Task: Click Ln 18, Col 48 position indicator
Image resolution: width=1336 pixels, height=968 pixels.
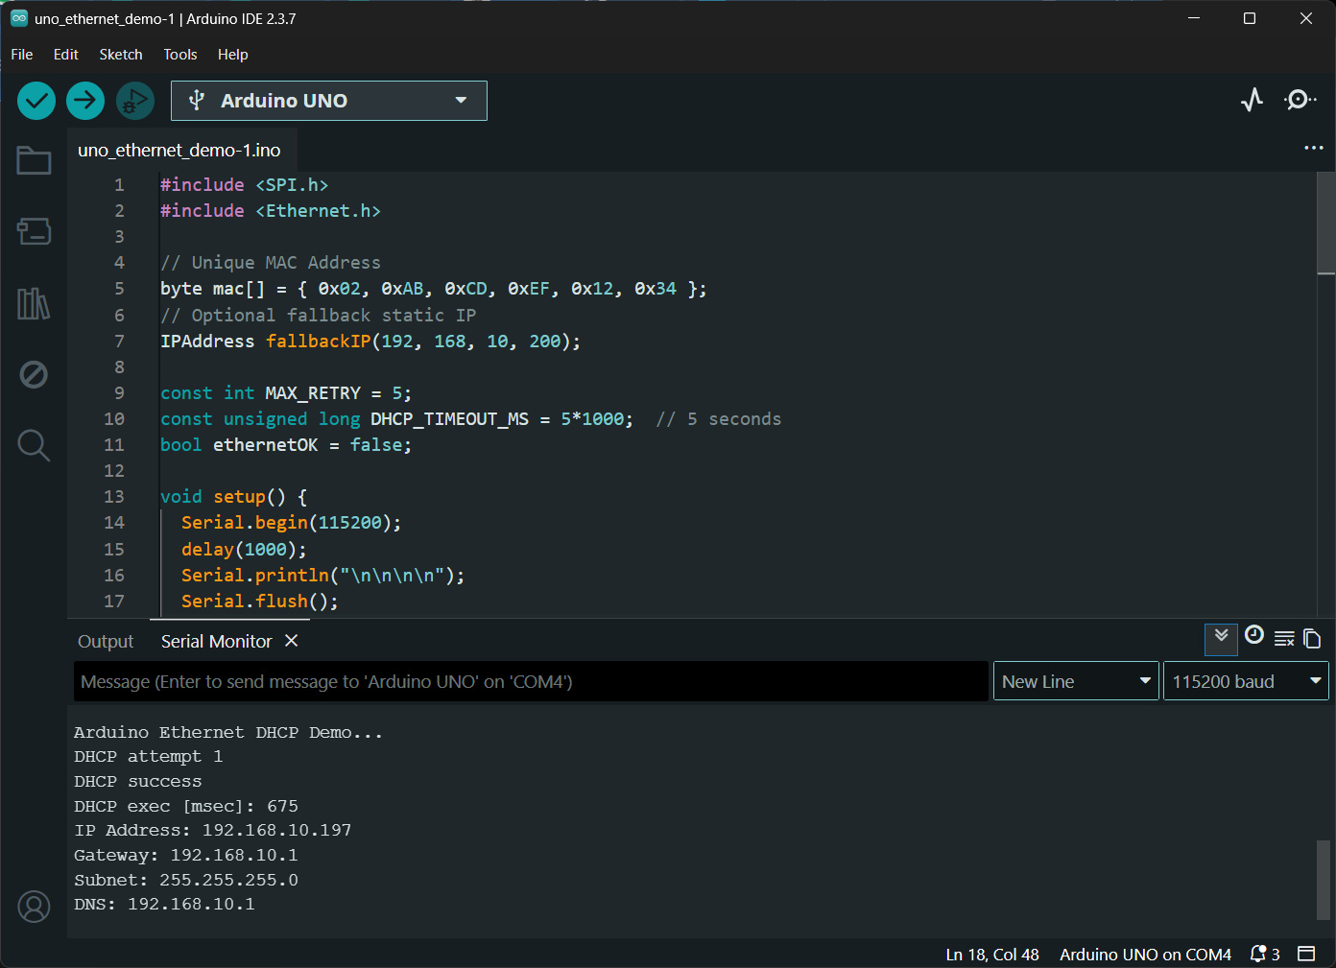Action: [x=991, y=955]
